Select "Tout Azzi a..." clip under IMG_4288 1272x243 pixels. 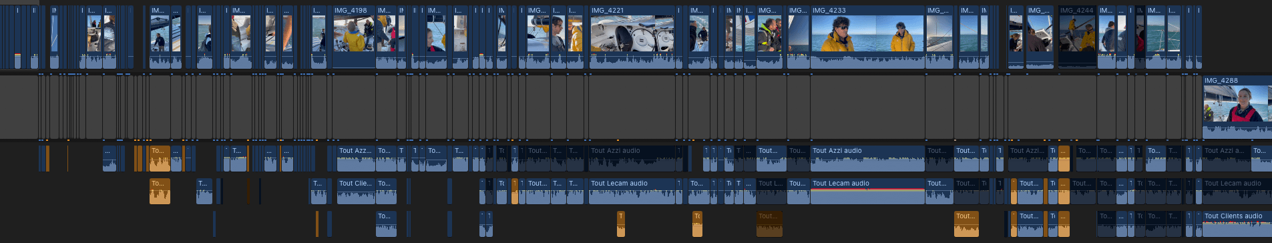point(1227,159)
